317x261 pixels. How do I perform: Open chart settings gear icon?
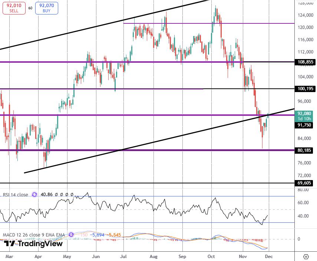click(306, 257)
